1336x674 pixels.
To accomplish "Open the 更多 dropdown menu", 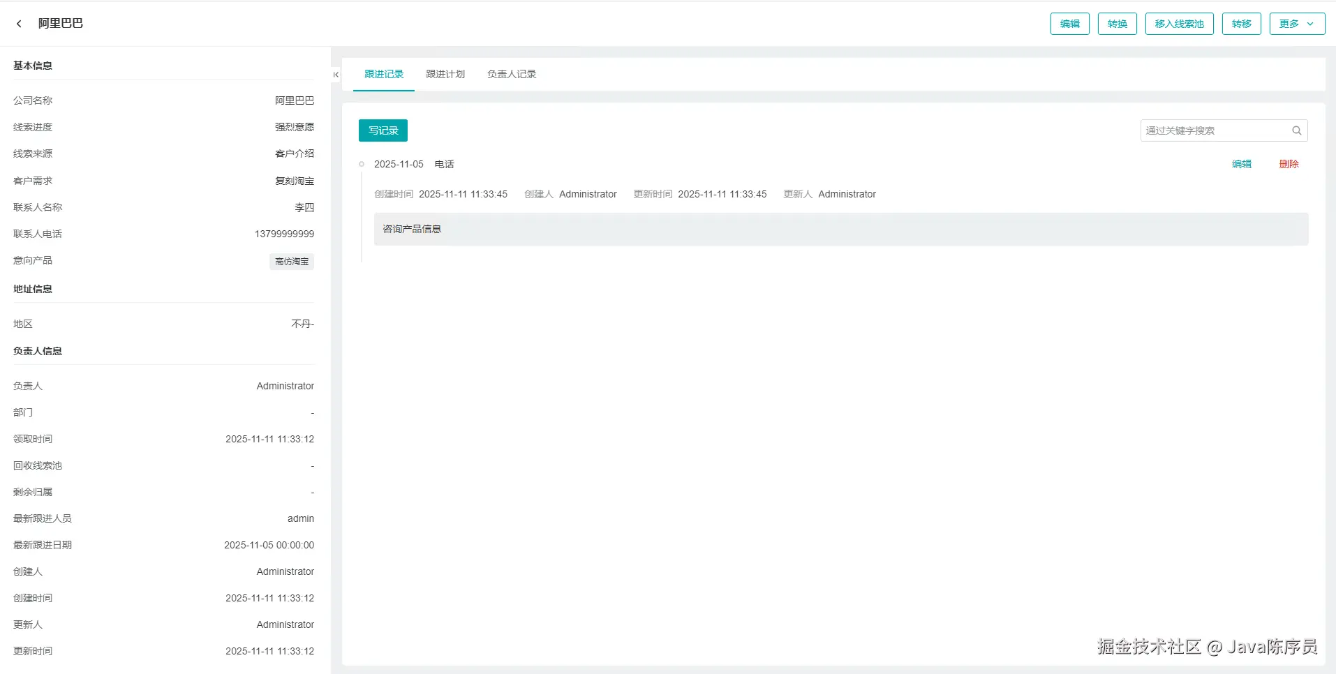I will point(1297,24).
